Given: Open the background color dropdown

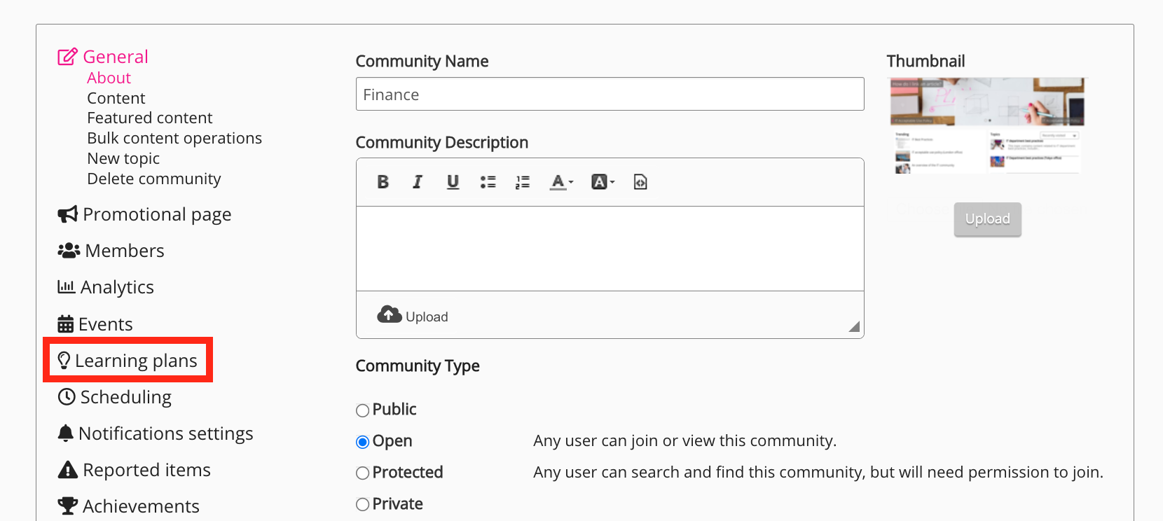Looking at the screenshot, I should [603, 182].
